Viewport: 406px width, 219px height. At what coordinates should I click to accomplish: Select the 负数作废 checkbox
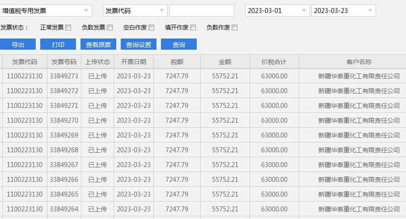235,28
